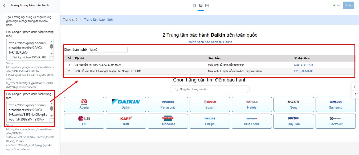
Task: Switch preview to mobile device view
Action: pos(194,6)
